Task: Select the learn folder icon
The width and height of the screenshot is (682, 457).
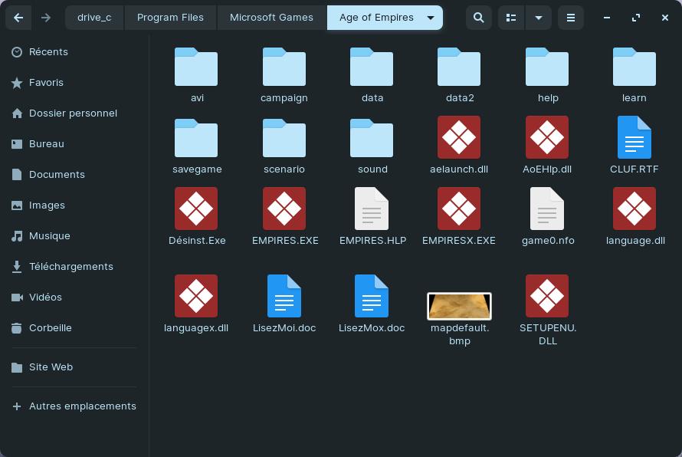Action: [634, 67]
